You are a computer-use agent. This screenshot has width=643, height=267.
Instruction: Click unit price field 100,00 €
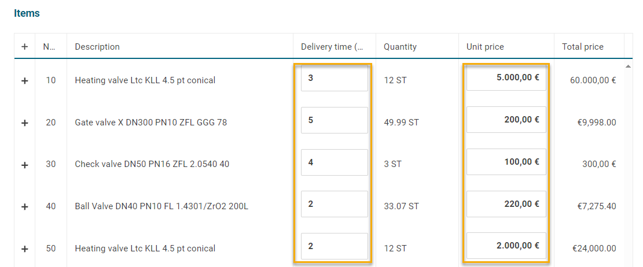(506, 162)
